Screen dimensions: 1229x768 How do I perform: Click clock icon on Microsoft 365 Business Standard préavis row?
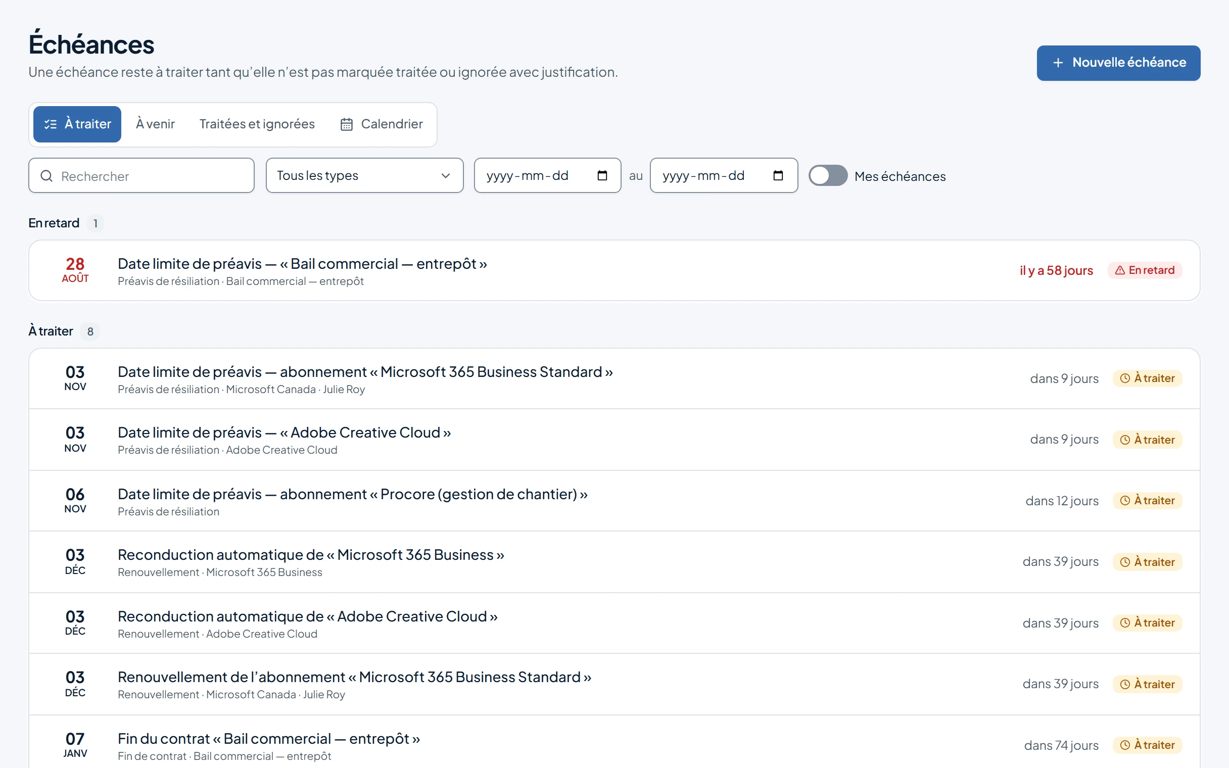tap(1125, 378)
